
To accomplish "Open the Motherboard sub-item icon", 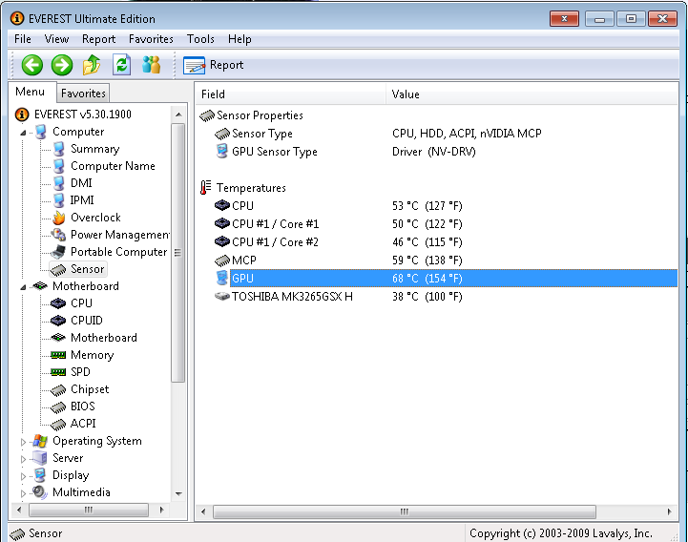I will (58, 338).
